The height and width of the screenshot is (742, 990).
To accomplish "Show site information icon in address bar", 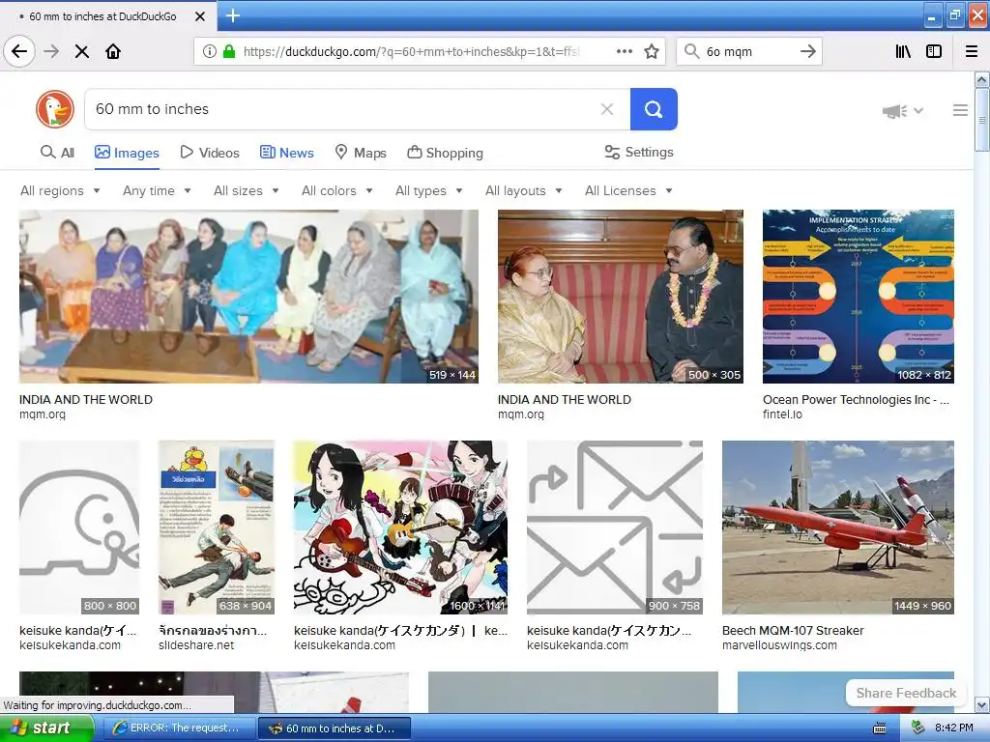I will click(x=210, y=52).
